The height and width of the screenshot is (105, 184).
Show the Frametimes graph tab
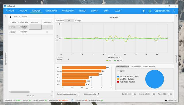pos(60,21)
